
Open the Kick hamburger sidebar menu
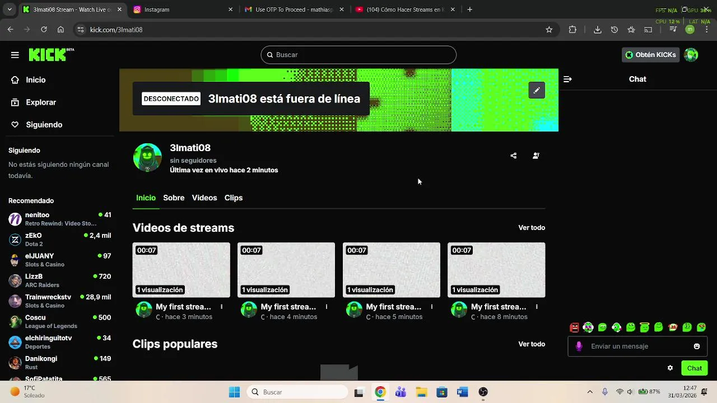15,55
